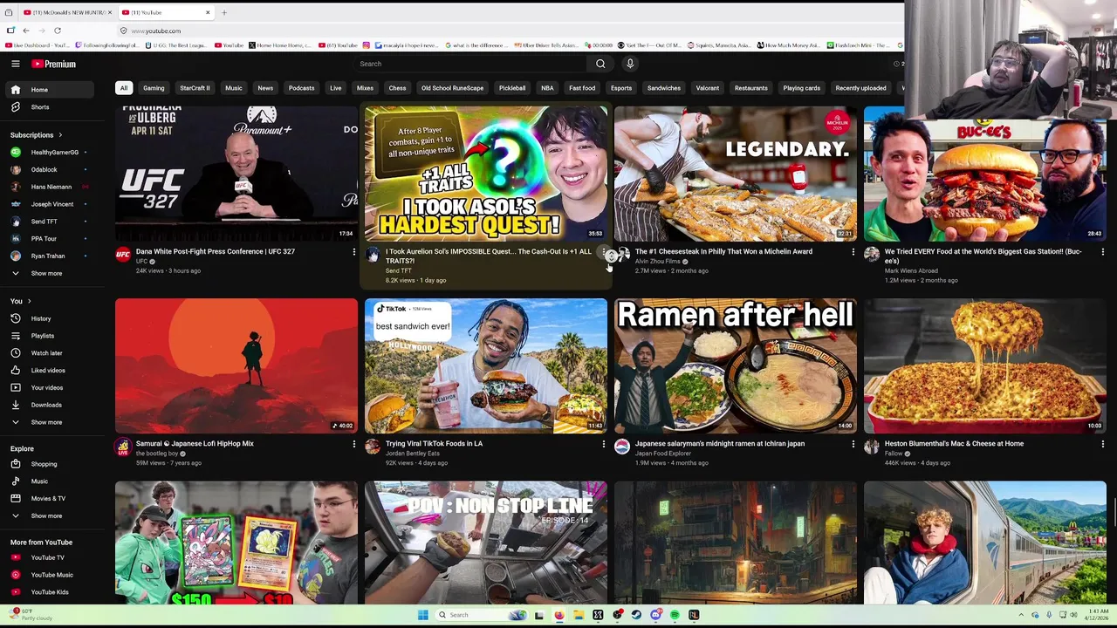1117x628 pixels.
Task: Open File Explorer from the taskbar
Action: coord(579,615)
